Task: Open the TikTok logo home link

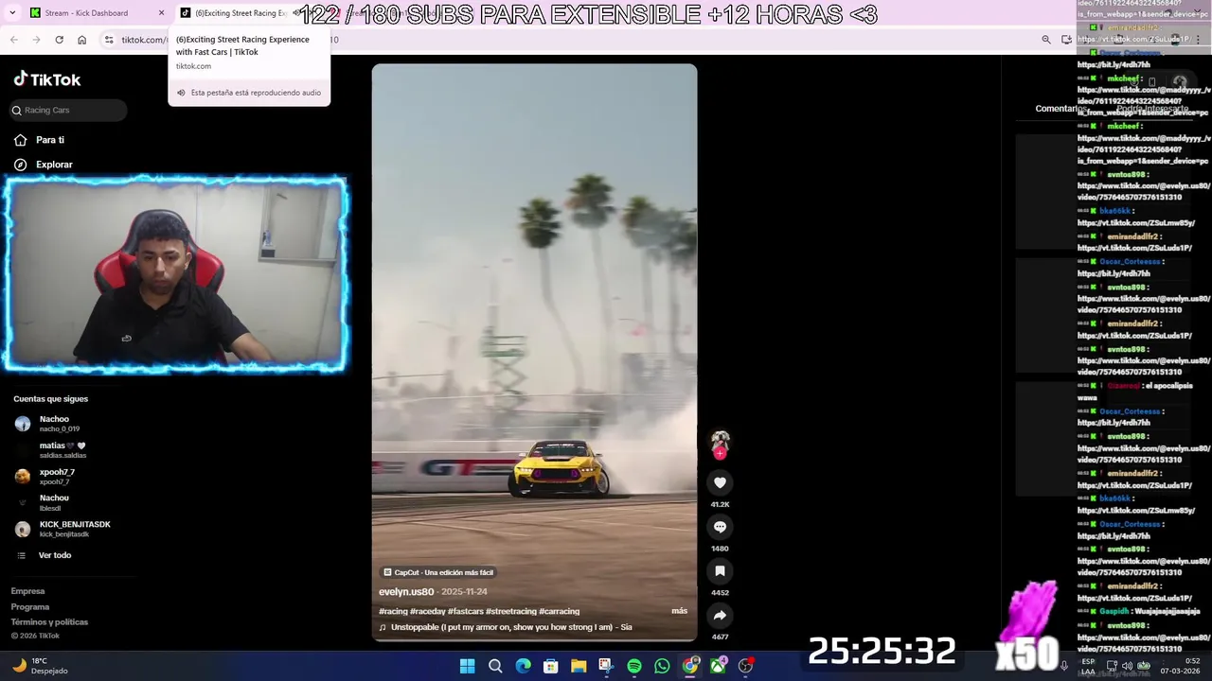Action: tap(47, 79)
